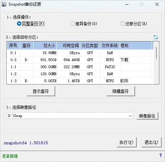Click the snapshot64 1.501815 version text

pyautogui.click(x=26, y=143)
